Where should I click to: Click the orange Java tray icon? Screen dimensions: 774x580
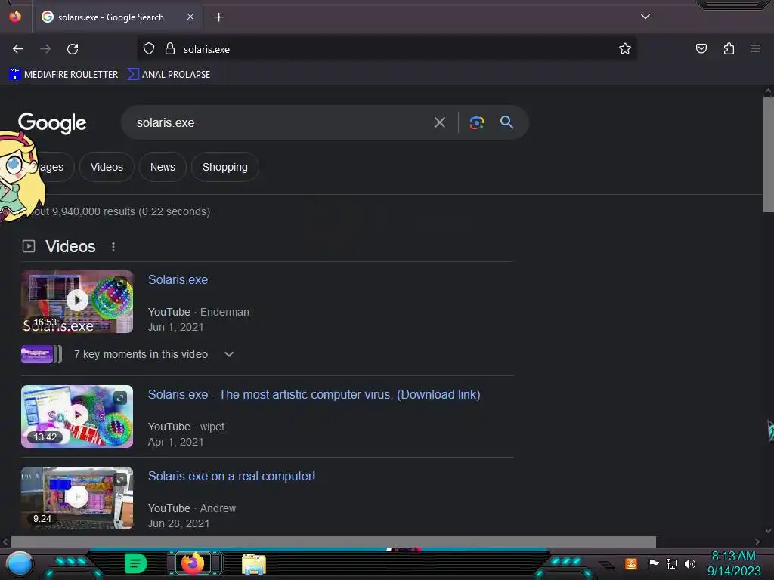tap(631, 563)
